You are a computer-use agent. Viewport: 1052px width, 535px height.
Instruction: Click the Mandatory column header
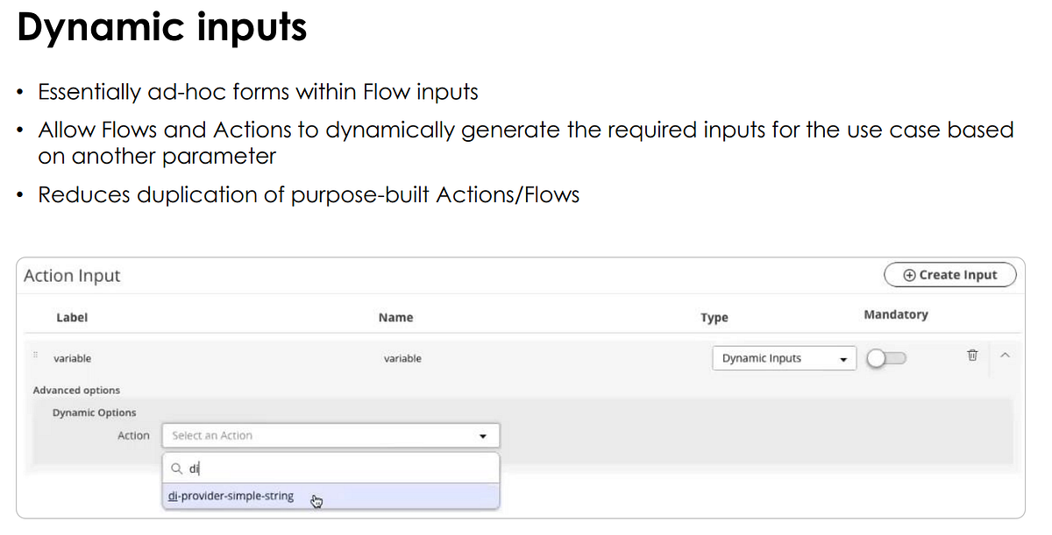coord(895,313)
